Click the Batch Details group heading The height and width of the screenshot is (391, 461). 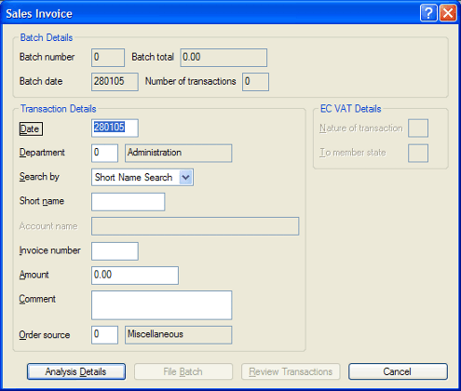(47, 37)
